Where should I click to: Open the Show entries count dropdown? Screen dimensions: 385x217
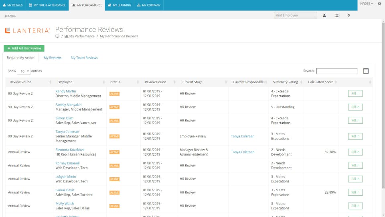[24, 71]
